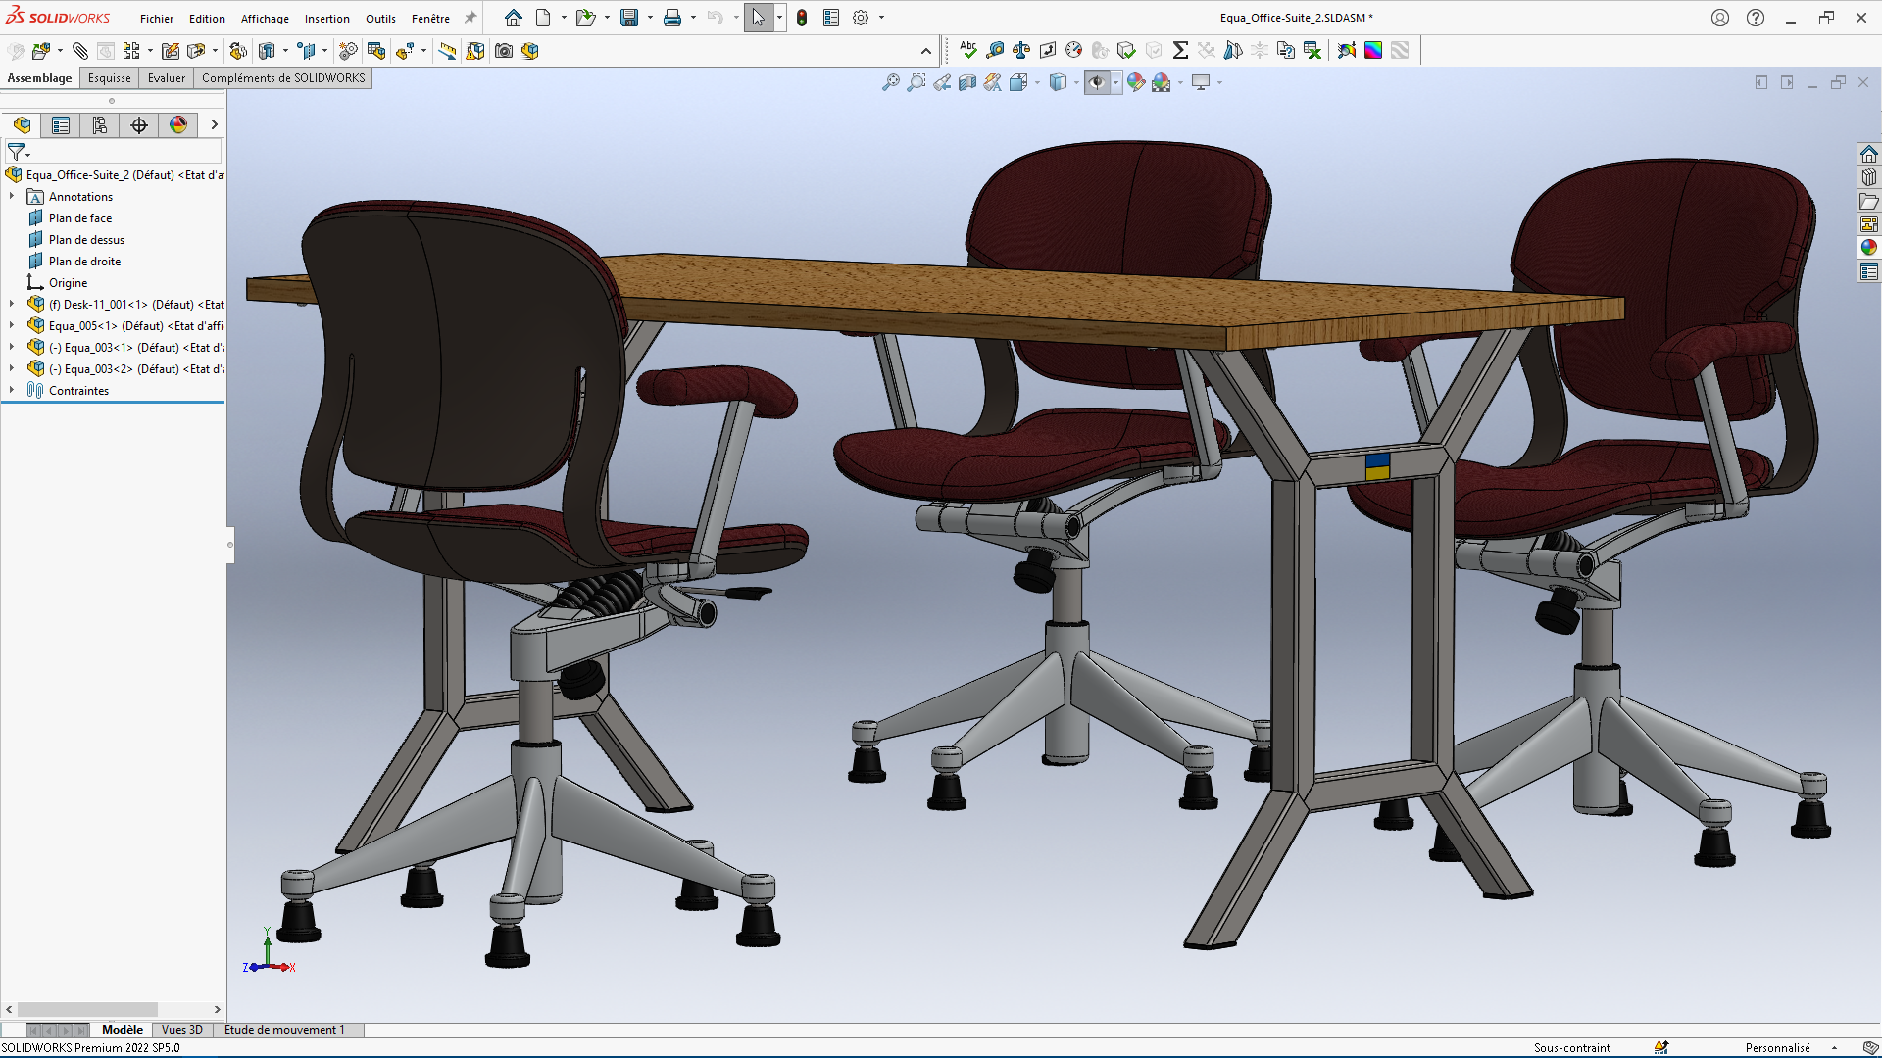Click the Sigma equations icon
The image size is (1882, 1058).
(x=1180, y=50)
